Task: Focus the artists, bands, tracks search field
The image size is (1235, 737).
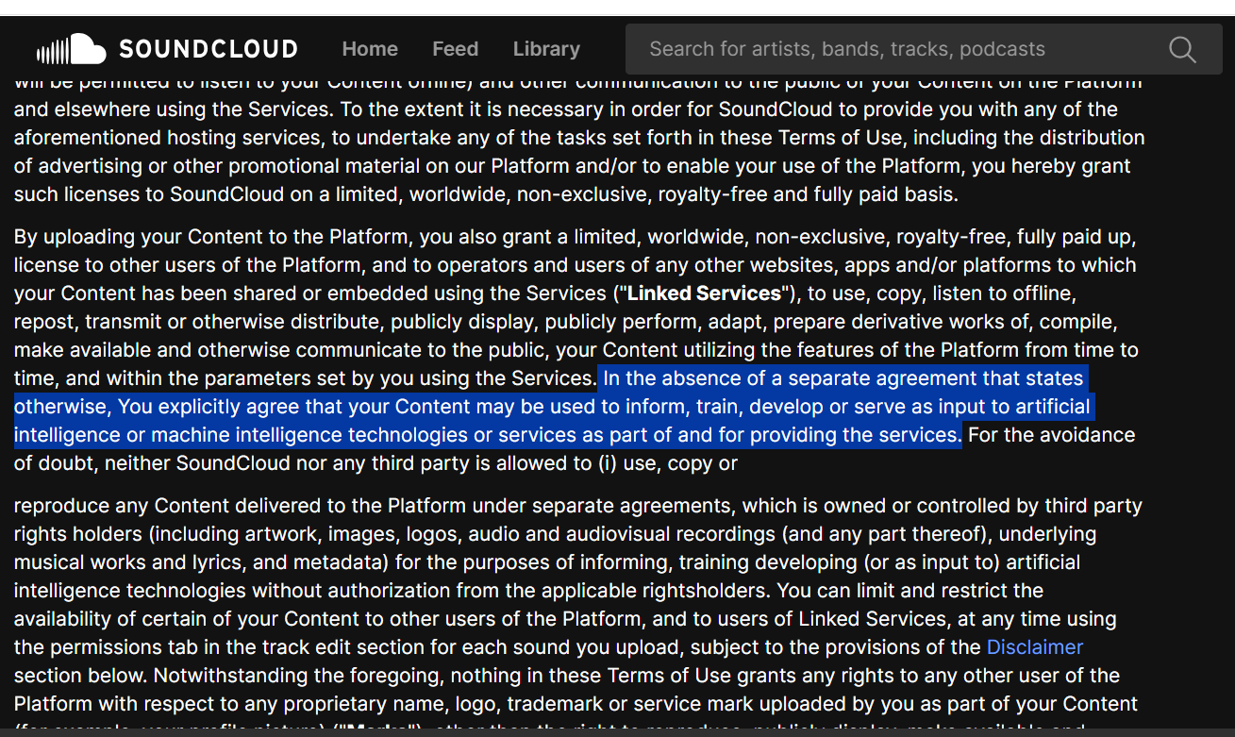Action: coord(924,49)
